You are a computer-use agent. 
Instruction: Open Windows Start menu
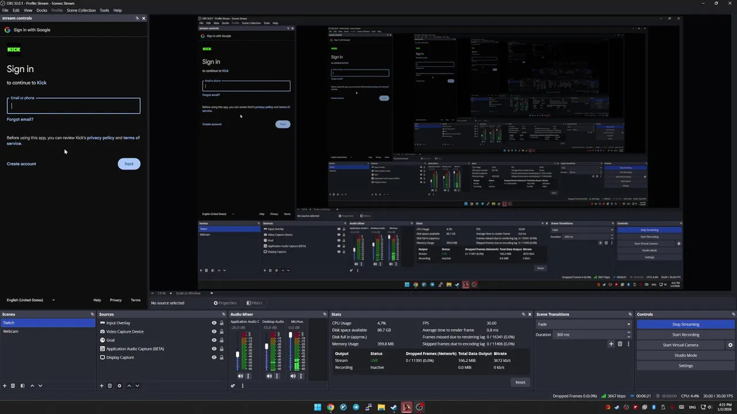coord(318,407)
